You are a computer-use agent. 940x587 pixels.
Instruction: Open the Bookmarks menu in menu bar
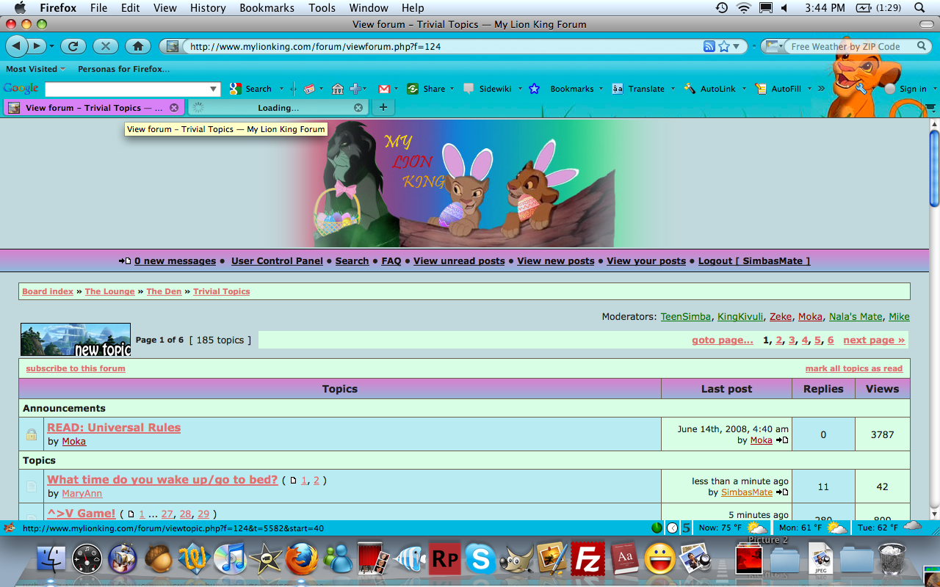pos(267,8)
